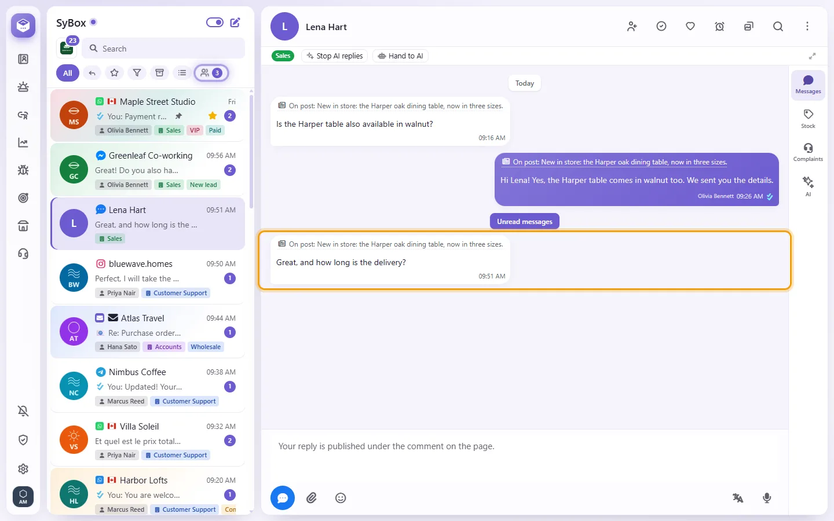Open Villa Soleil conversation
This screenshot has width=834, height=521.
(x=148, y=440)
